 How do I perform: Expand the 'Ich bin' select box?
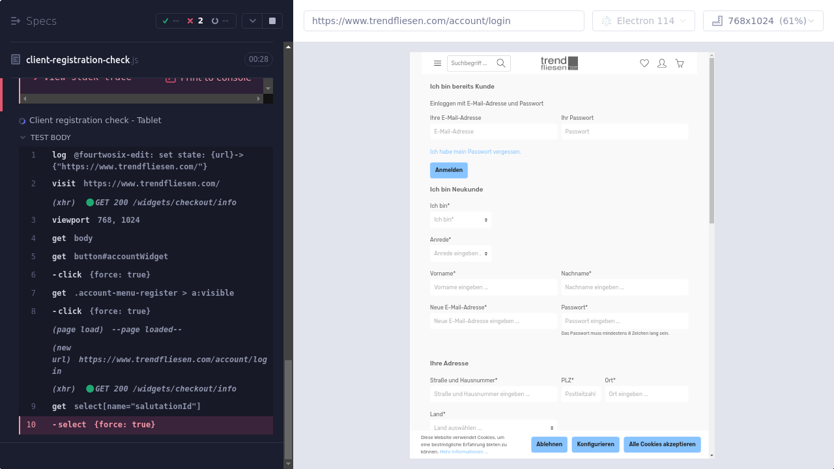tap(461, 220)
